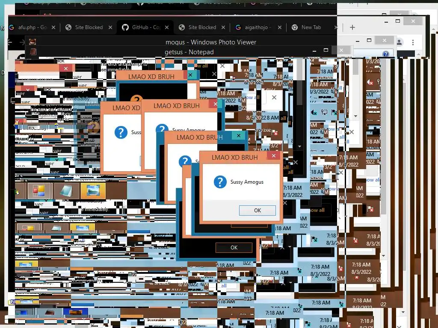Viewport: 438px width, 328px height.
Task: Close the afu.php tab with its X
Action: [53, 27]
